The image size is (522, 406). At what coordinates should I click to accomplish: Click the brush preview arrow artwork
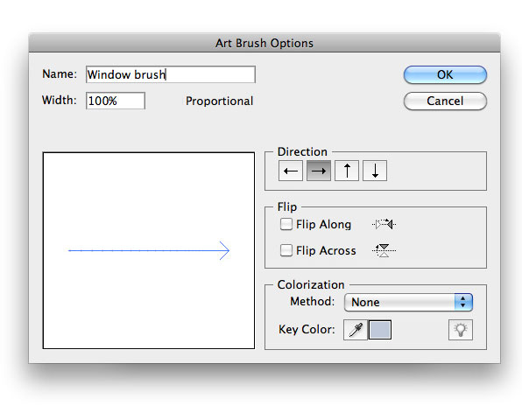click(x=149, y=250)
